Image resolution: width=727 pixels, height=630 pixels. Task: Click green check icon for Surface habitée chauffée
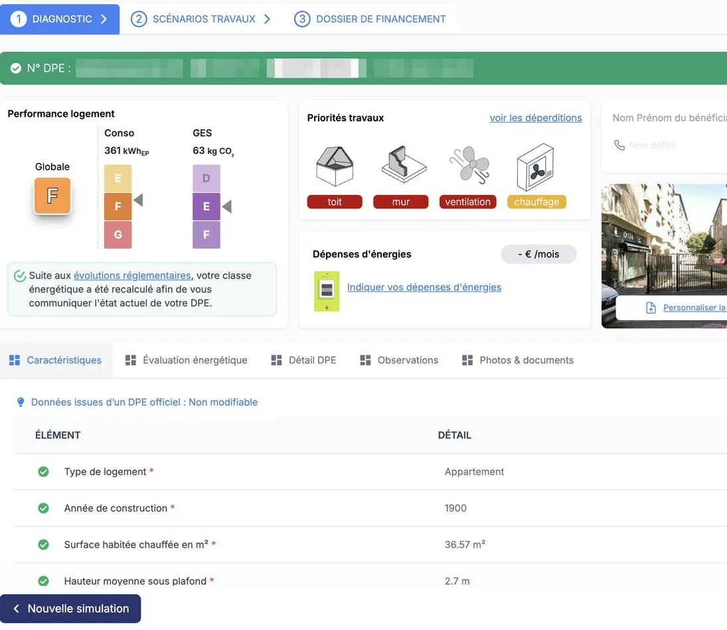(44, 544)
